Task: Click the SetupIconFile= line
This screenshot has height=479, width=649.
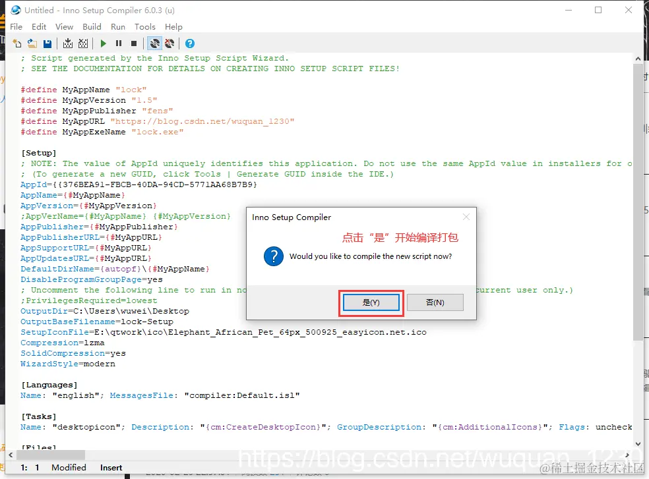Action: point(224,332)
